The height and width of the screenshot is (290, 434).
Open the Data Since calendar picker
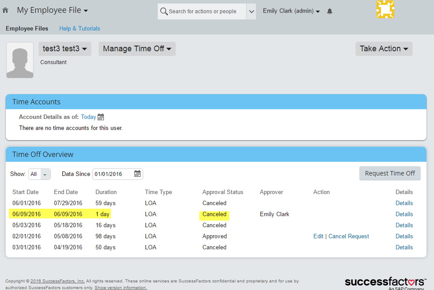click(x=137, y=174)
